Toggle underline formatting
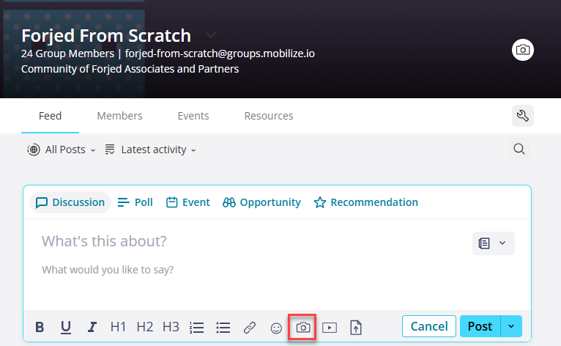 pos(65,327)
